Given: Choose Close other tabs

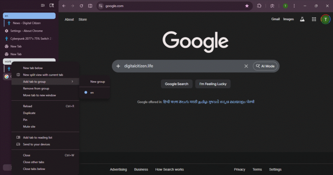Looking at the screenshot, I should 46,162.
